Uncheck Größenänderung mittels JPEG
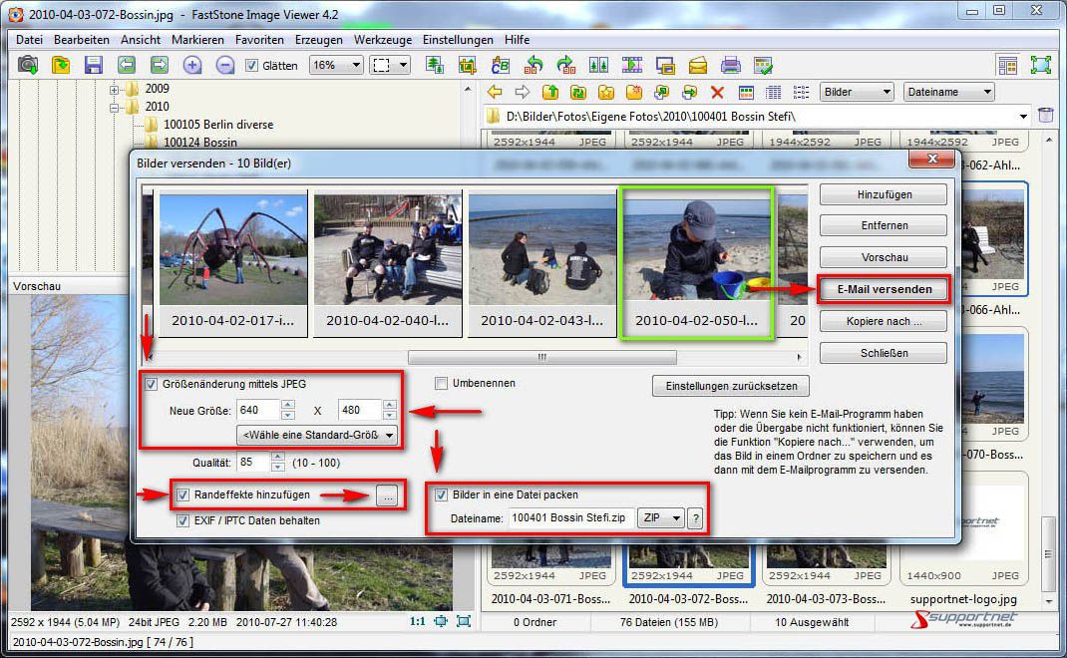This screenshot has width=1067, height=658. tap(152, 384)
